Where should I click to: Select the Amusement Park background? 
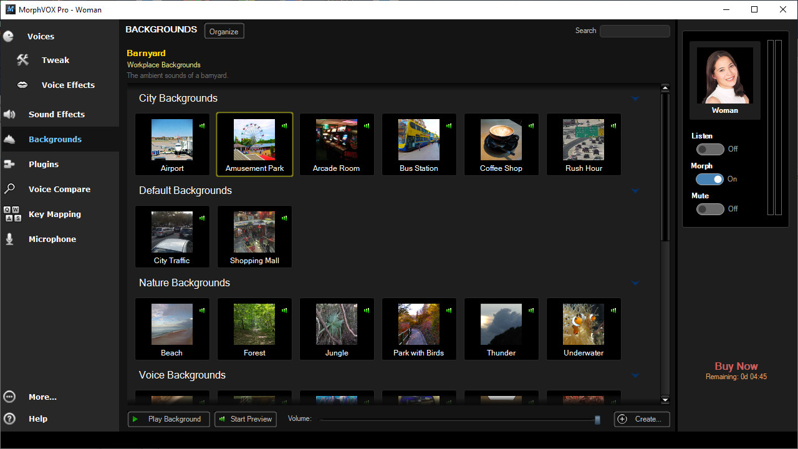pyautogui.click(x=254, y=145)
